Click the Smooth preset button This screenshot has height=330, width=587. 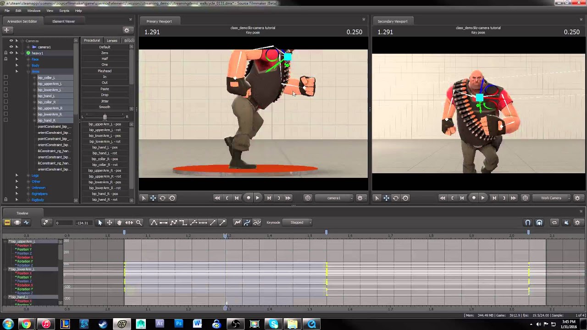[x=105, y=107]
